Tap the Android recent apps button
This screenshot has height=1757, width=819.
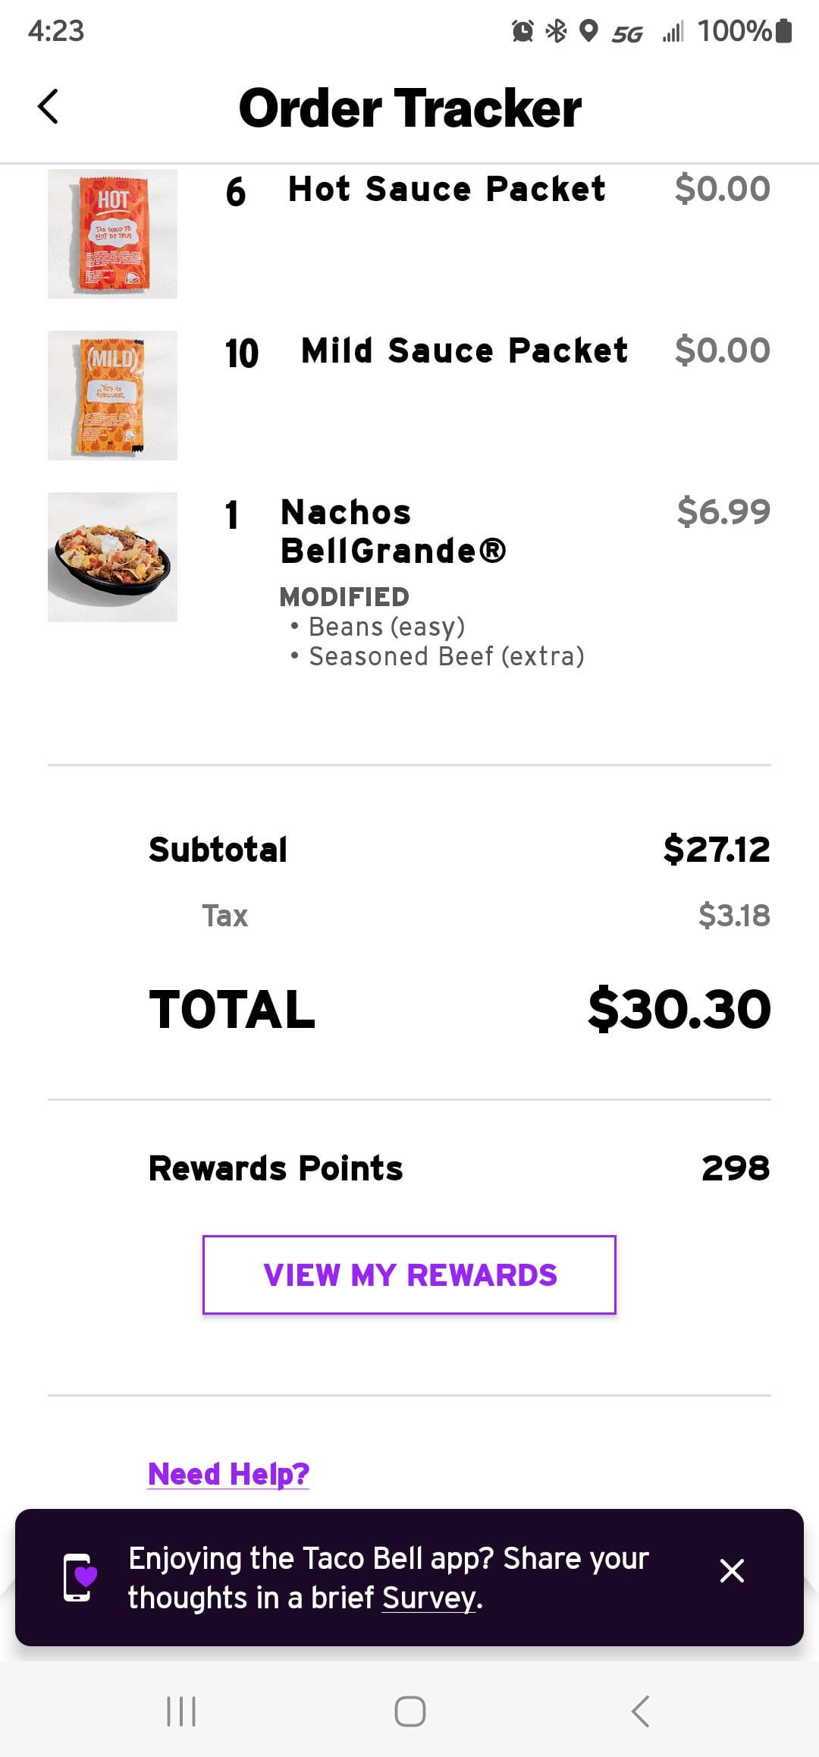tap(181, 1711)
